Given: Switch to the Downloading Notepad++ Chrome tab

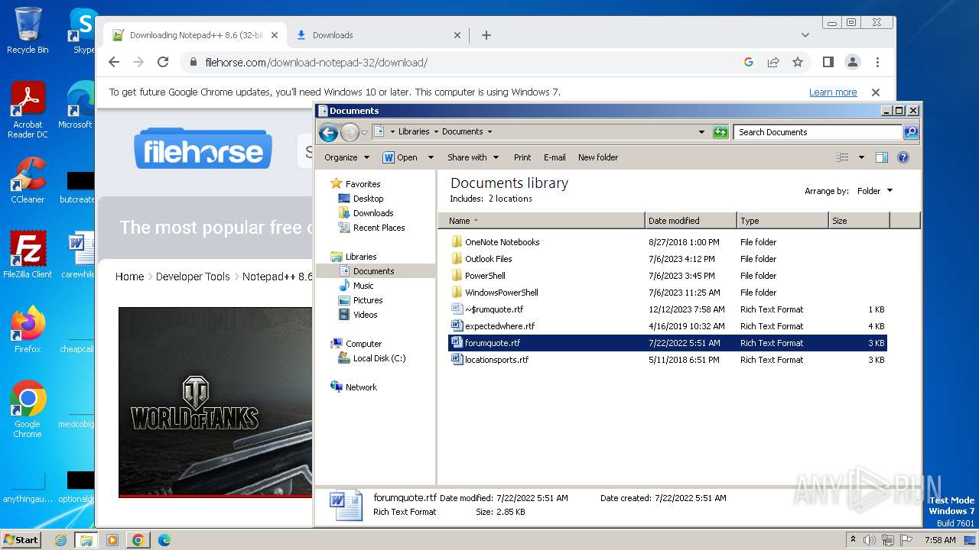Looking at the screenshot, I should click(194, 35).
